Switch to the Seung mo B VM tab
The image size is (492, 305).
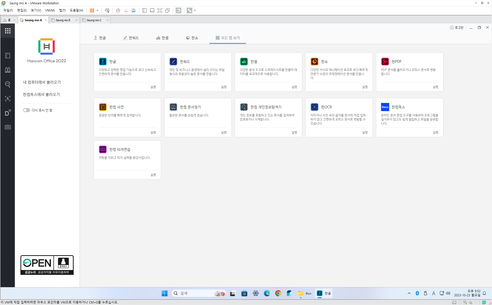tap(63, 20)
